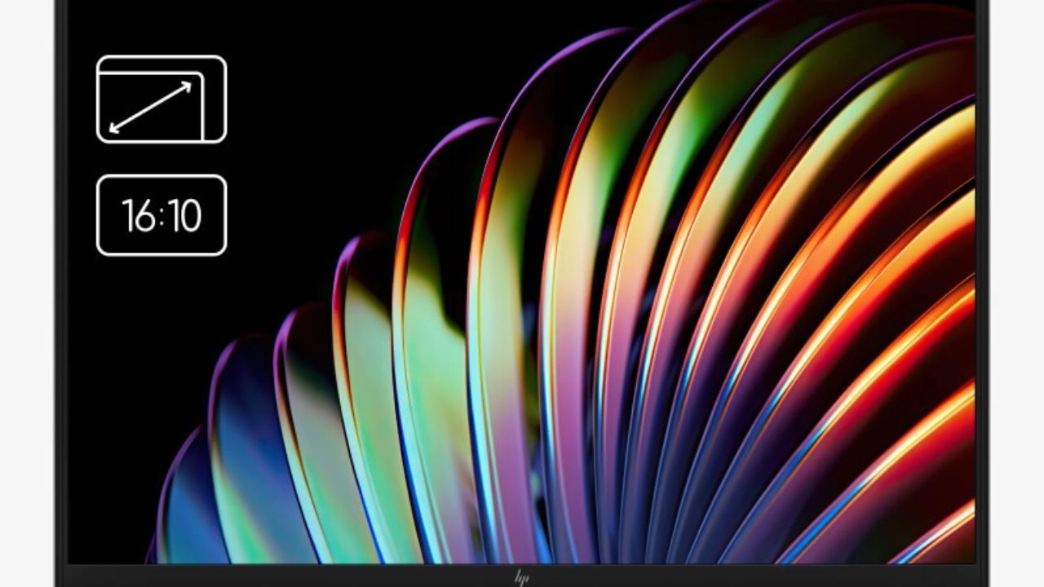Click the double-headed diagonal arrow

[x=151, y=107]
